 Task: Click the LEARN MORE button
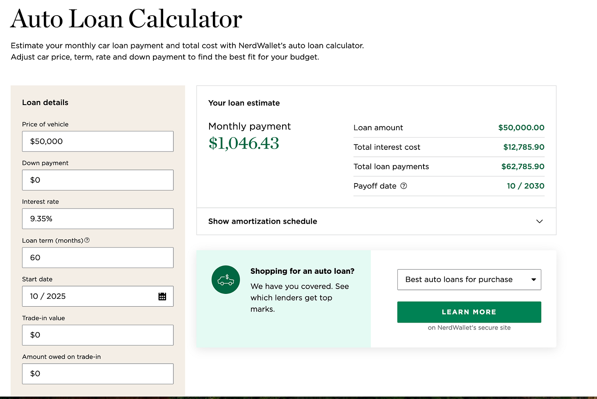point(469,312)
